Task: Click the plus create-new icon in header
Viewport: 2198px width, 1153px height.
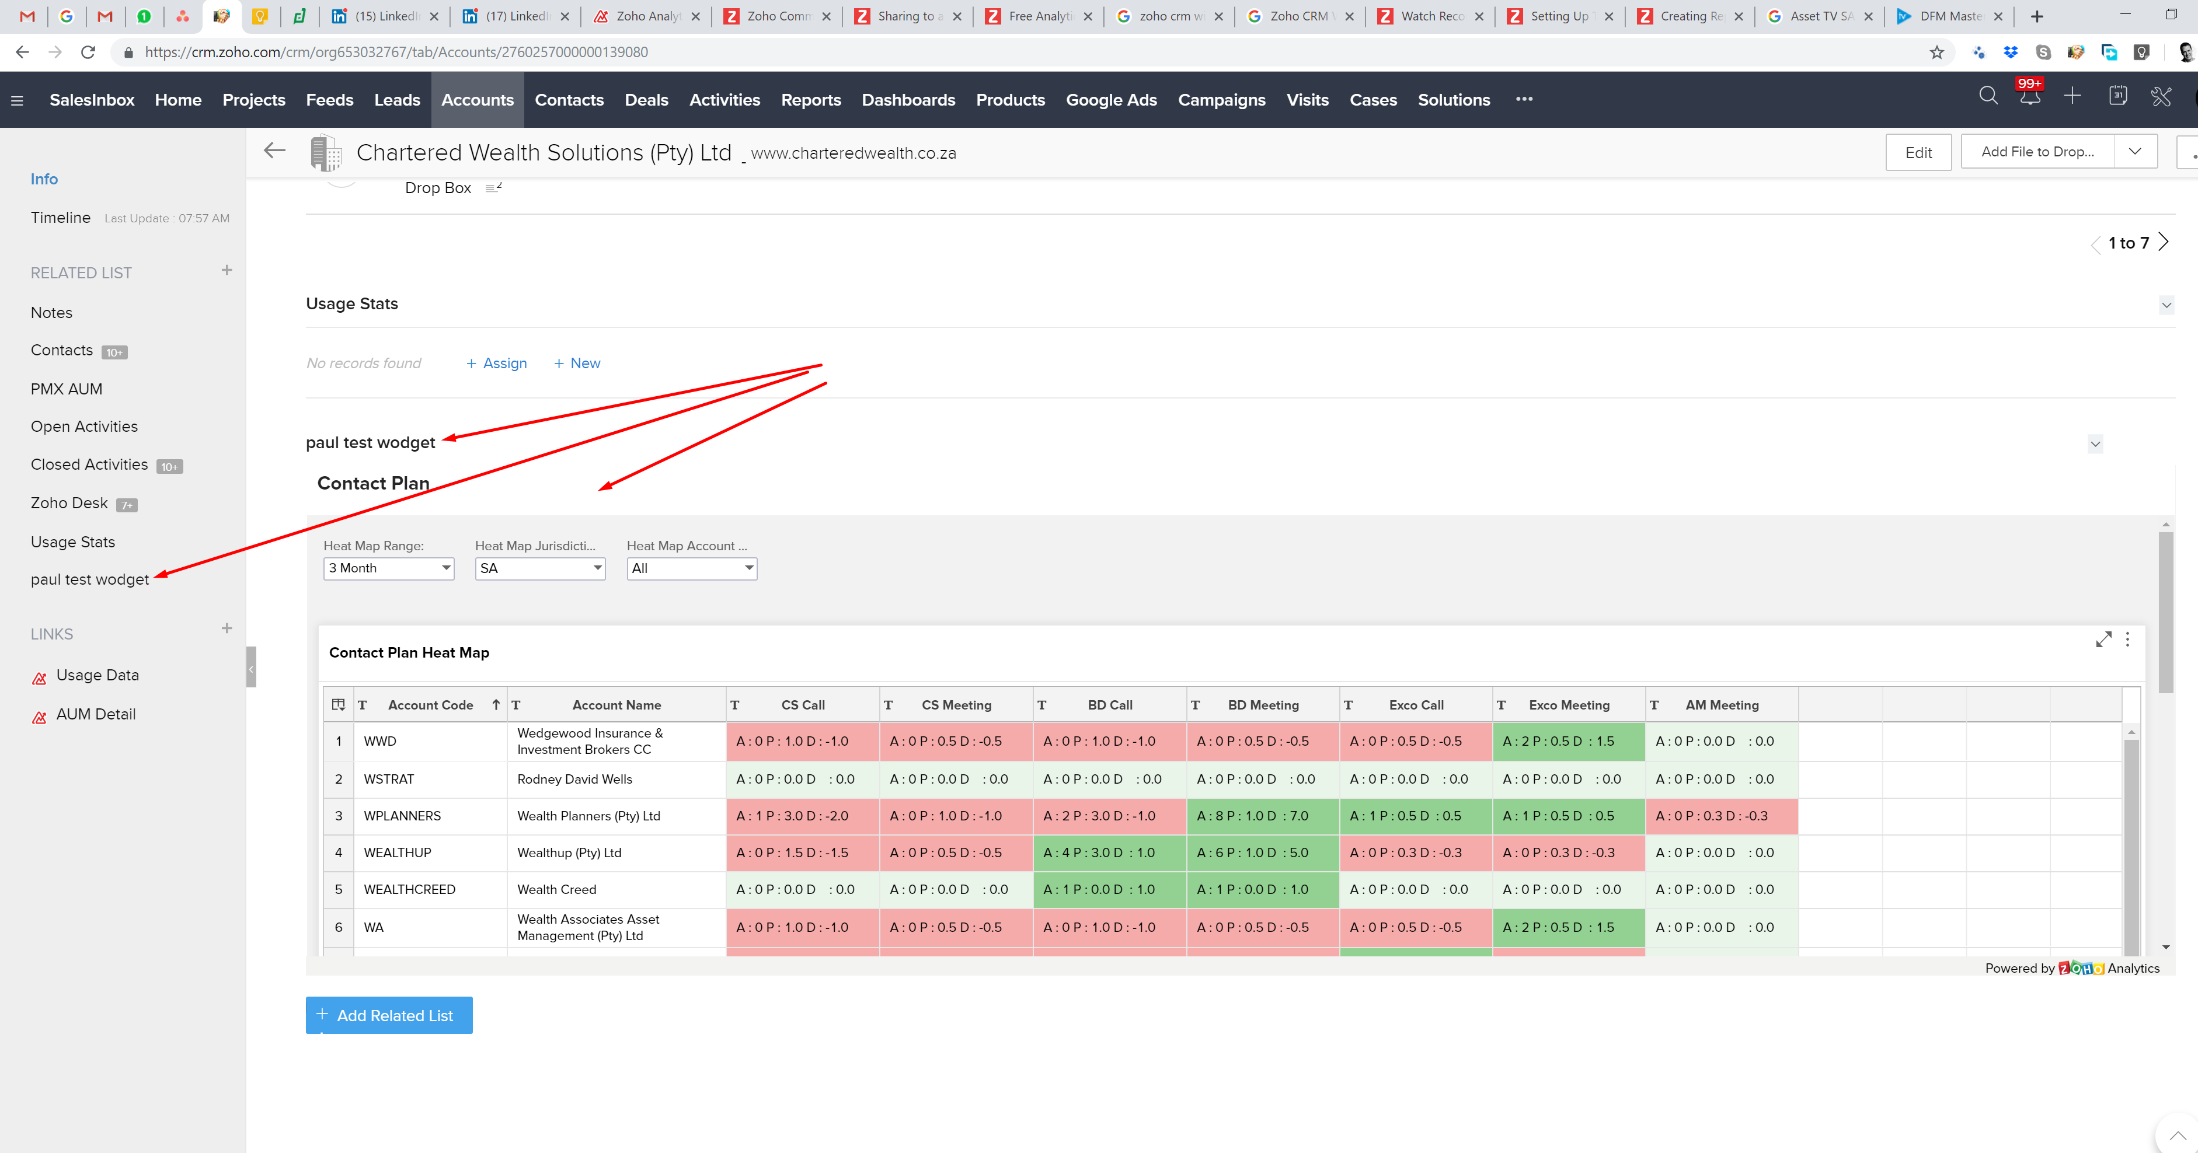Action: pos(2072,96)
